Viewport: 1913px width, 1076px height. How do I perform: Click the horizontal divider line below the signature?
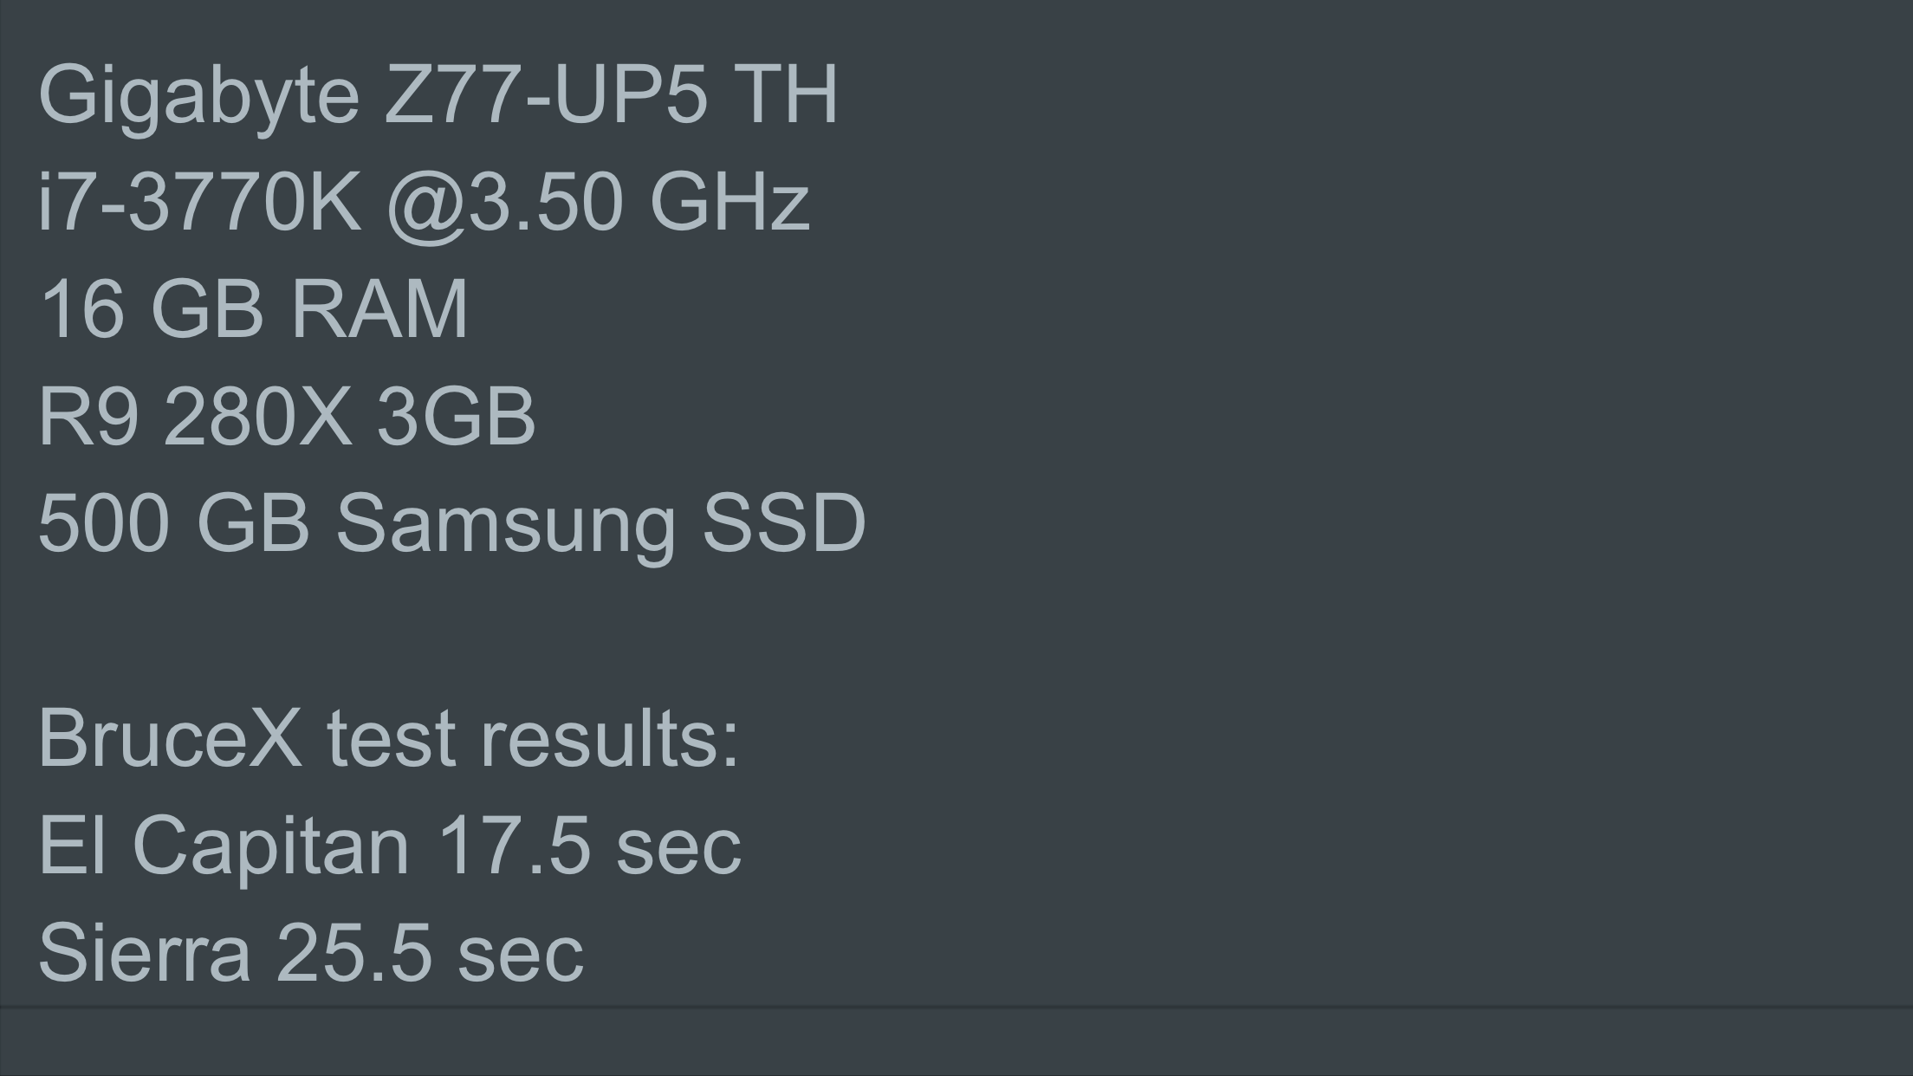pos(956,1007)
